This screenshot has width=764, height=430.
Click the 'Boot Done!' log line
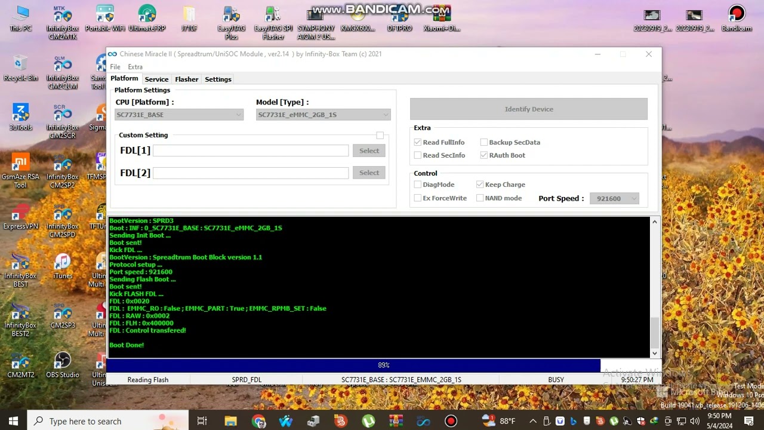pyautogui.click(x=127, y=345)
